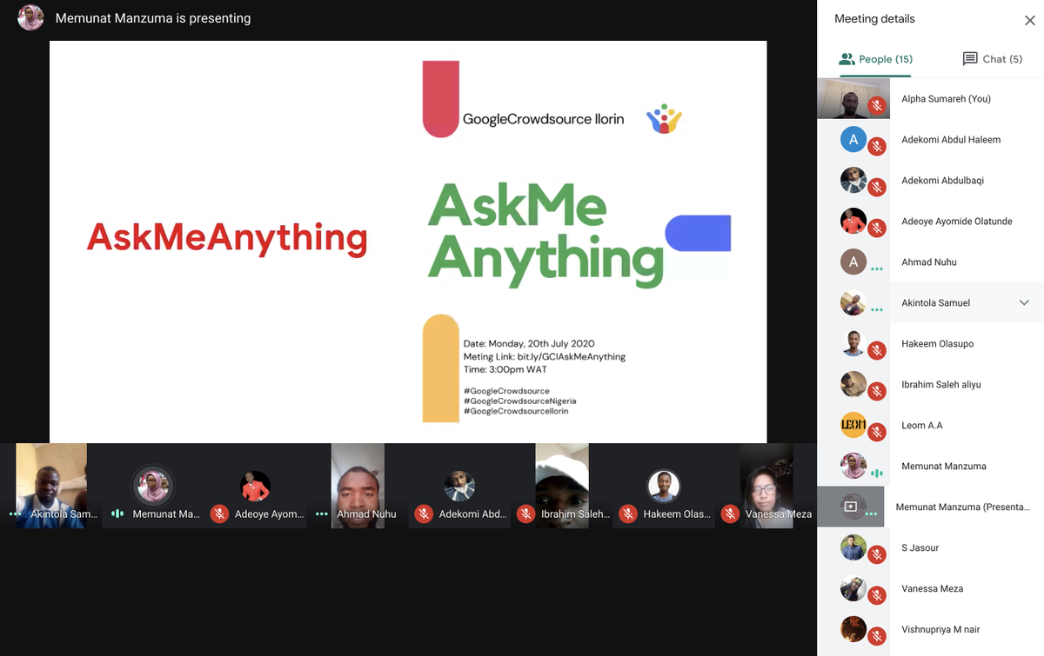The height and width of the screenshot is (656, 1044).
Task: Click muted mic icon on Adekomi Abd... tile
Action: coord(424,514)
